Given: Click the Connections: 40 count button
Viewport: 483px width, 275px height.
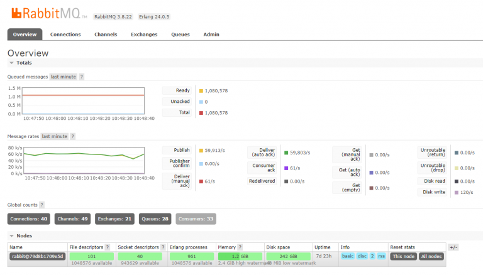Looking at the screenshot, I should 28,219.
